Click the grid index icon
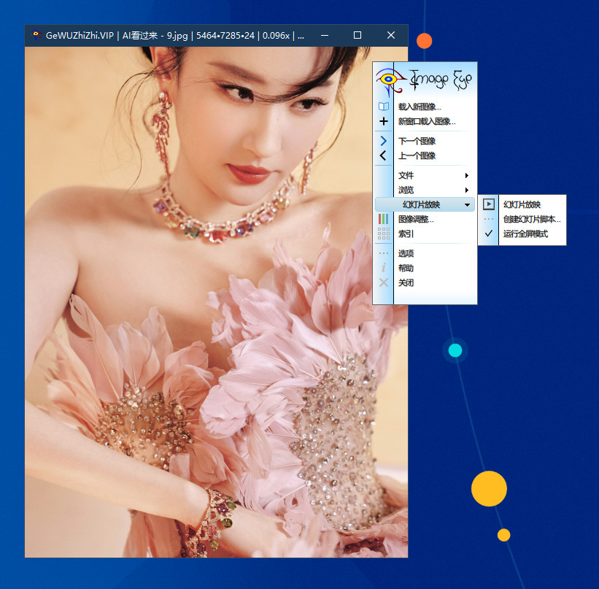 [384, 234]
